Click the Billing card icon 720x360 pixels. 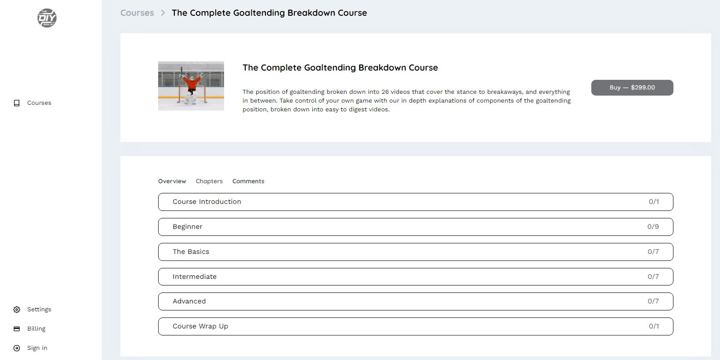pos(17,329)
